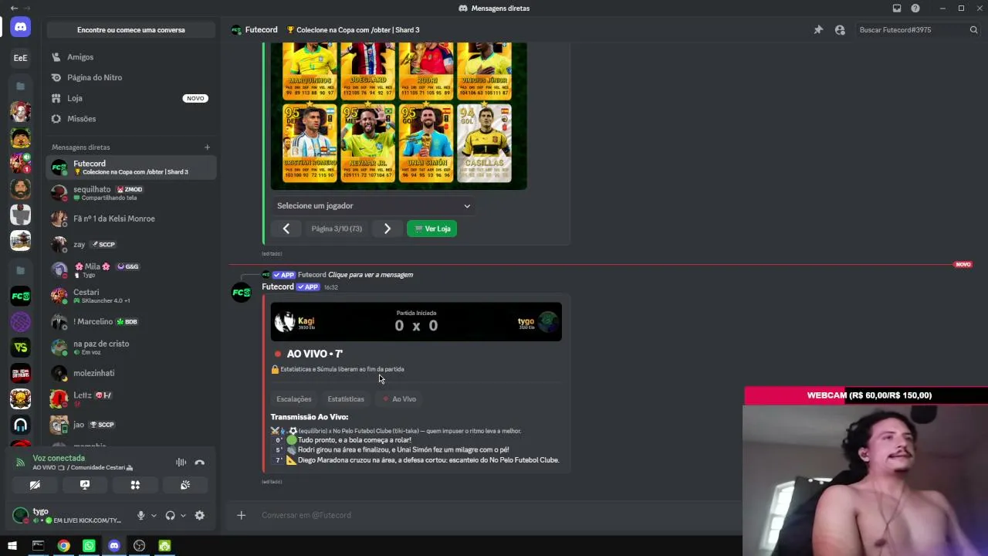Open the Selecione um jogador dropdown

(374, 206)
